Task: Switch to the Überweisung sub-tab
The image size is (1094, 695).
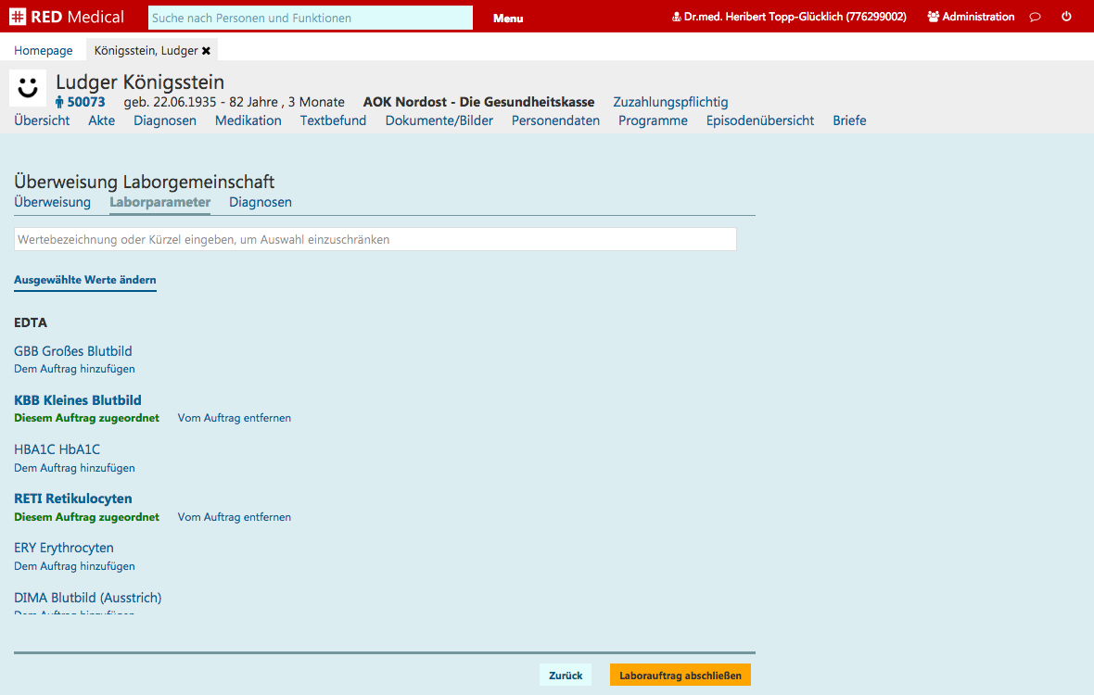Action: (x=52, y=202)
